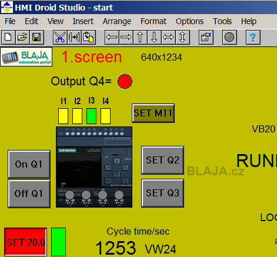Open the Format menu

(x=153, y=21)
